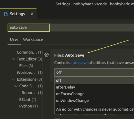This screenshot has height=119, width=134.
Task: Click the Settings tab file icon
Action: click(x=6, y=14)
